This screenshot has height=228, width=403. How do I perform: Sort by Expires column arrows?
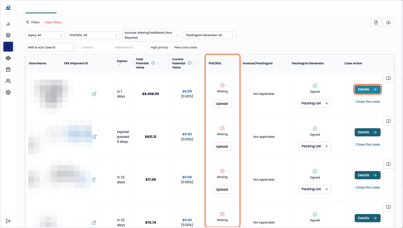coord(119,65)
